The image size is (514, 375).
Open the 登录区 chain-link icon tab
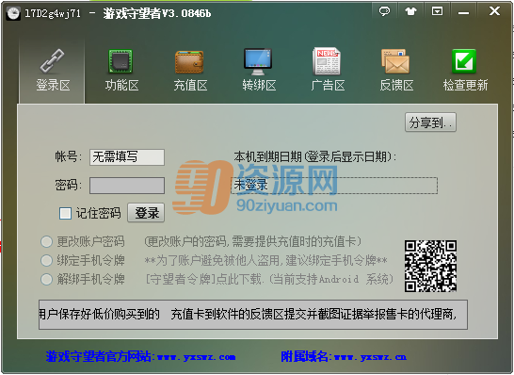[x=52, y=71]
